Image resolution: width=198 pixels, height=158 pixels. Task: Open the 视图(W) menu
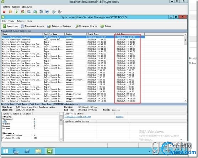tap(16, 7)
